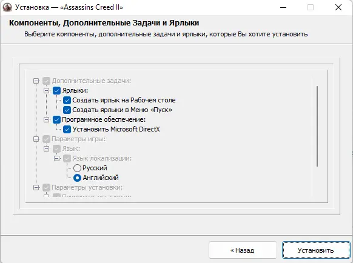Screen dimensions: 353x263
Task: Toggle Создать ярлыки в Меню «Пуск» checkbox
Action: [67, 110]
